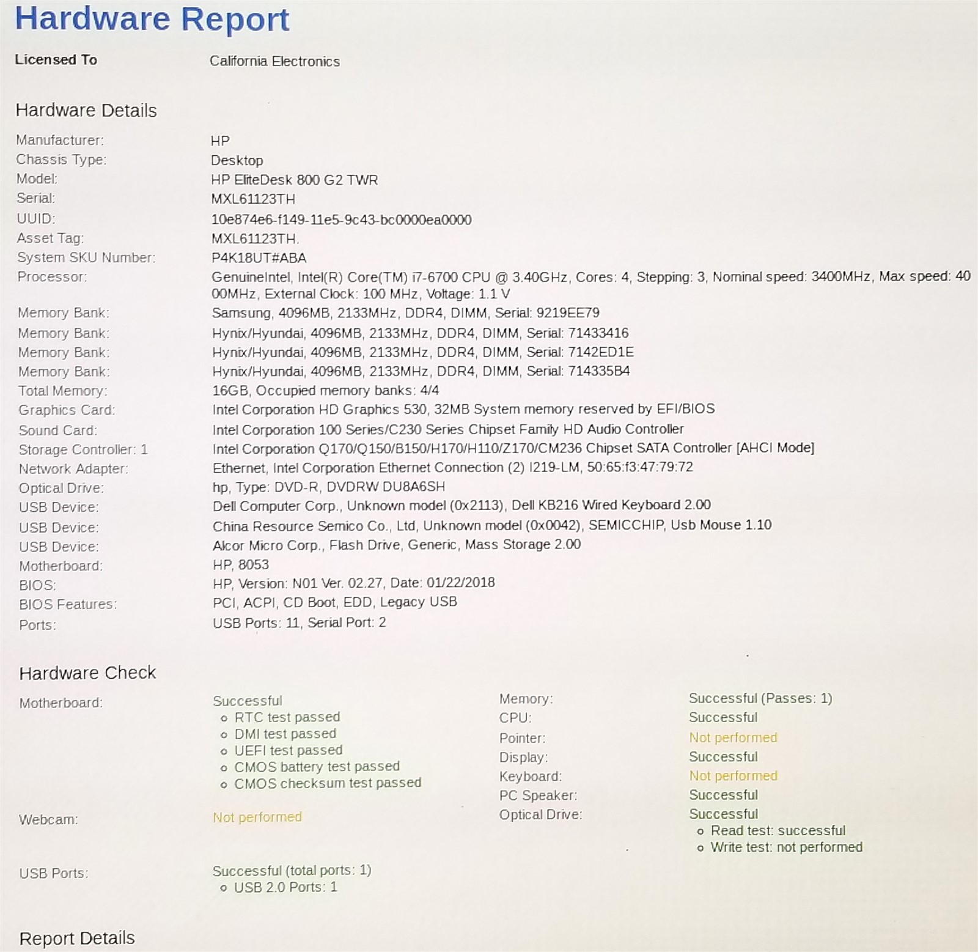Select Samsung memory bank serial 9219EE79 row

pyautogui.click(x=405, y=313)
